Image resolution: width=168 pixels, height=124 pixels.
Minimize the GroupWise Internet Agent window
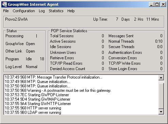pos(151,4)
